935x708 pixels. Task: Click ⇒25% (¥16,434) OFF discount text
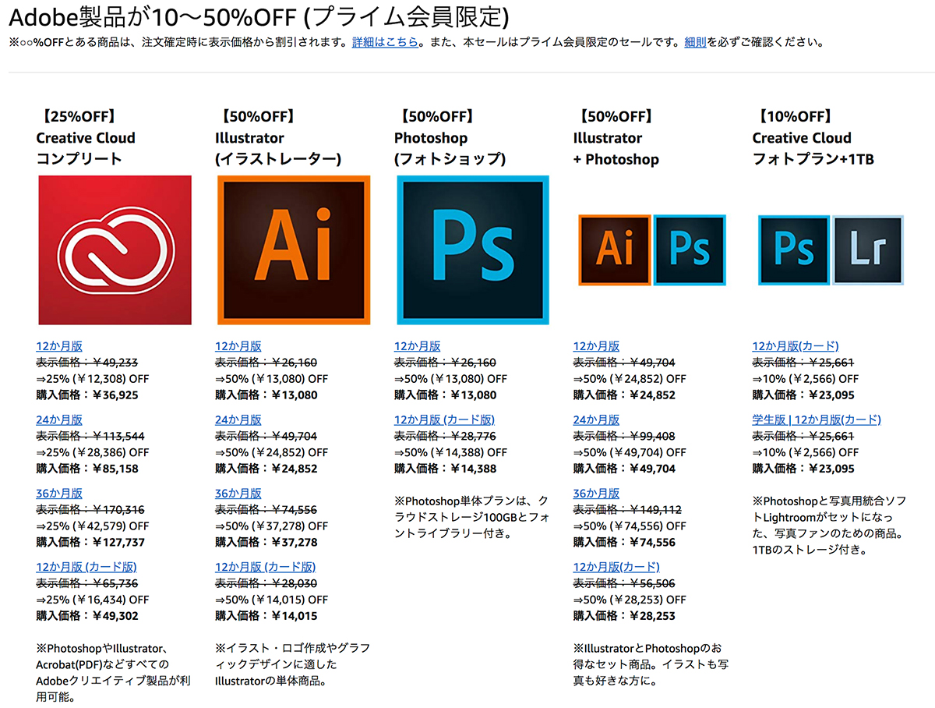click(x=93, y=600)
